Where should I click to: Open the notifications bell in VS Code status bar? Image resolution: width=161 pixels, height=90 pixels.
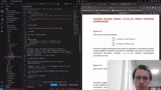(79, 89)
